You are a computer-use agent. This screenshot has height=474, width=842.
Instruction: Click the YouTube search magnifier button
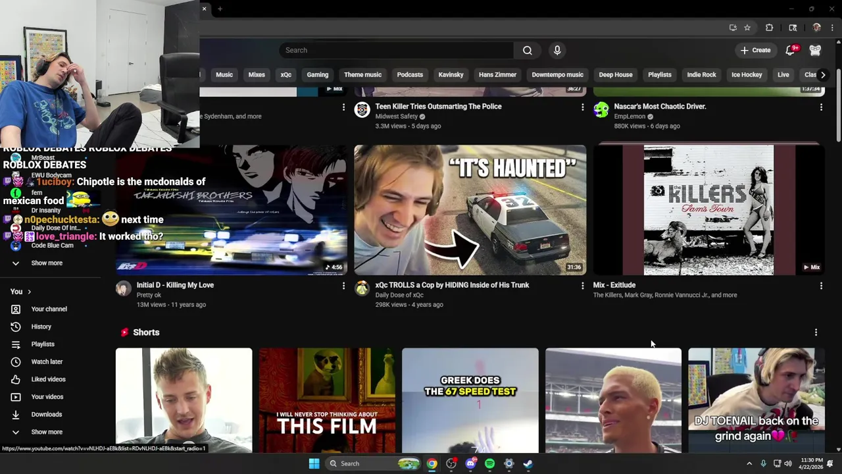click(528, 50)
